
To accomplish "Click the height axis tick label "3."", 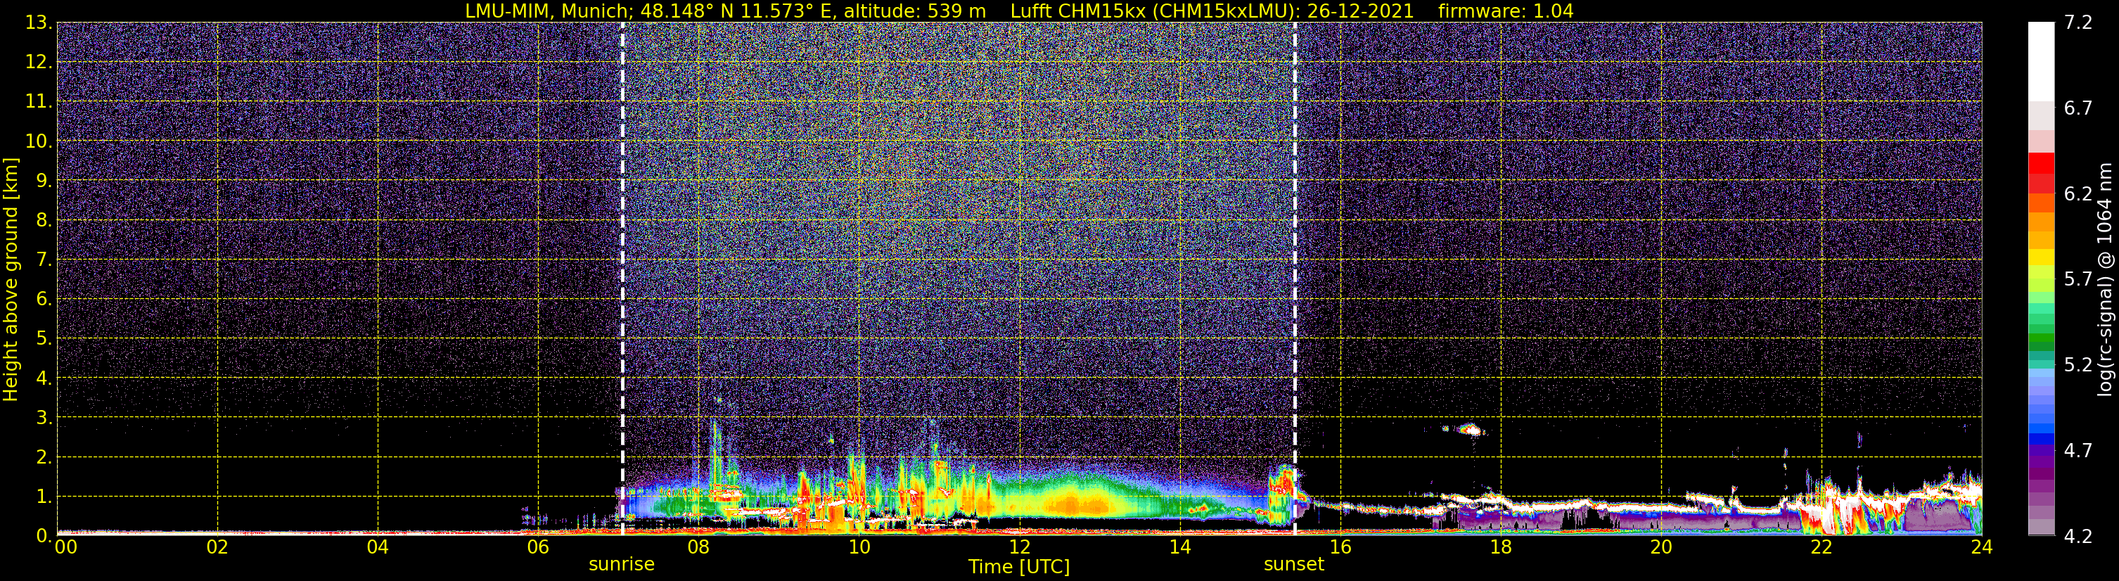I will click(44, 418).
